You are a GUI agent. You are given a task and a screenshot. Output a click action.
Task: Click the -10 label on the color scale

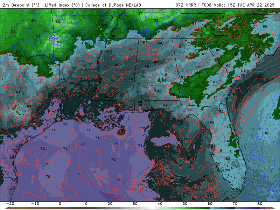35,204
